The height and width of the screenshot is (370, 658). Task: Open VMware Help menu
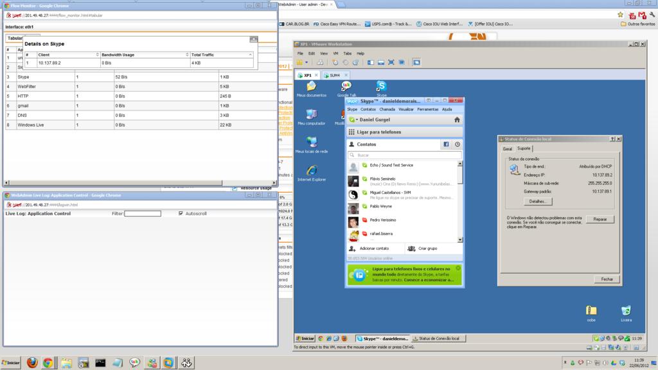point(360,54)
